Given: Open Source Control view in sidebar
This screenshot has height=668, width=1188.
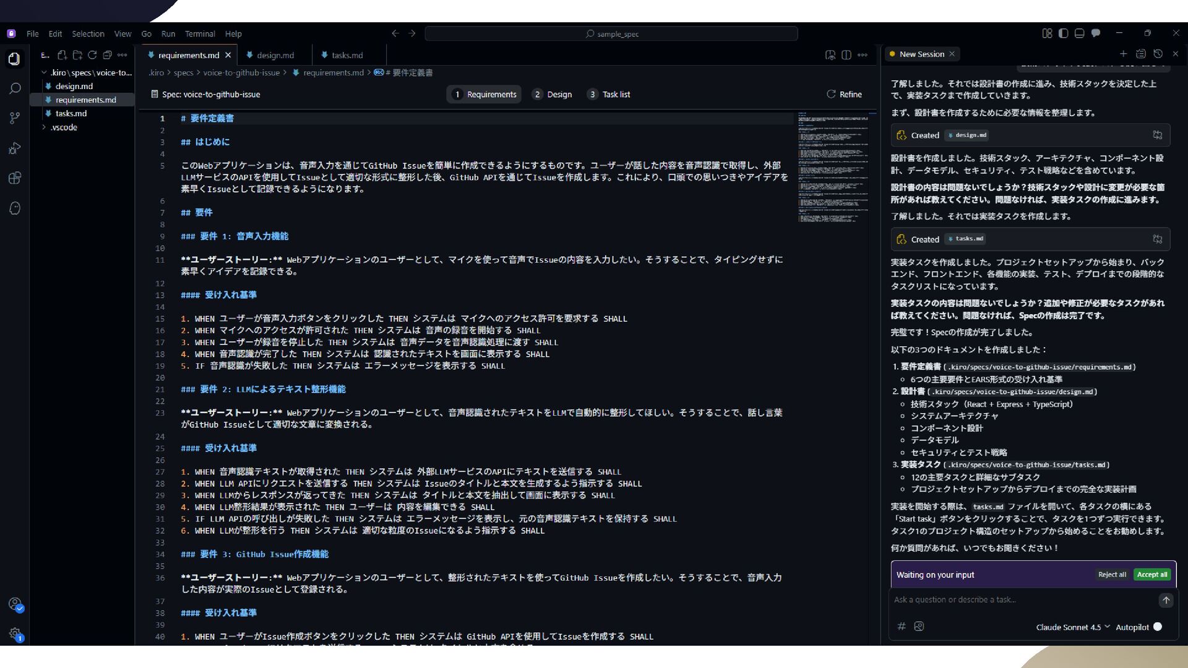Looking at the screenshot, I should 15,118.
